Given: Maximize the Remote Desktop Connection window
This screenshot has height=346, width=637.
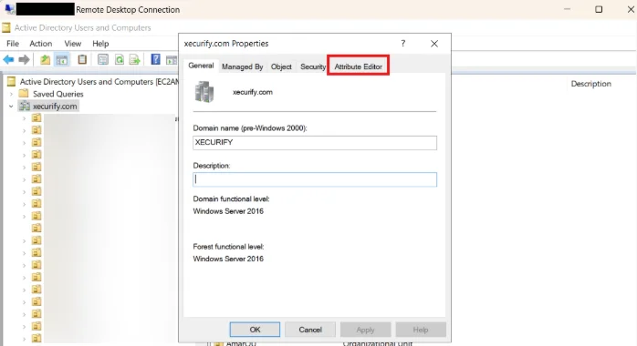Looking at the screenshot, I should (599, 9).
